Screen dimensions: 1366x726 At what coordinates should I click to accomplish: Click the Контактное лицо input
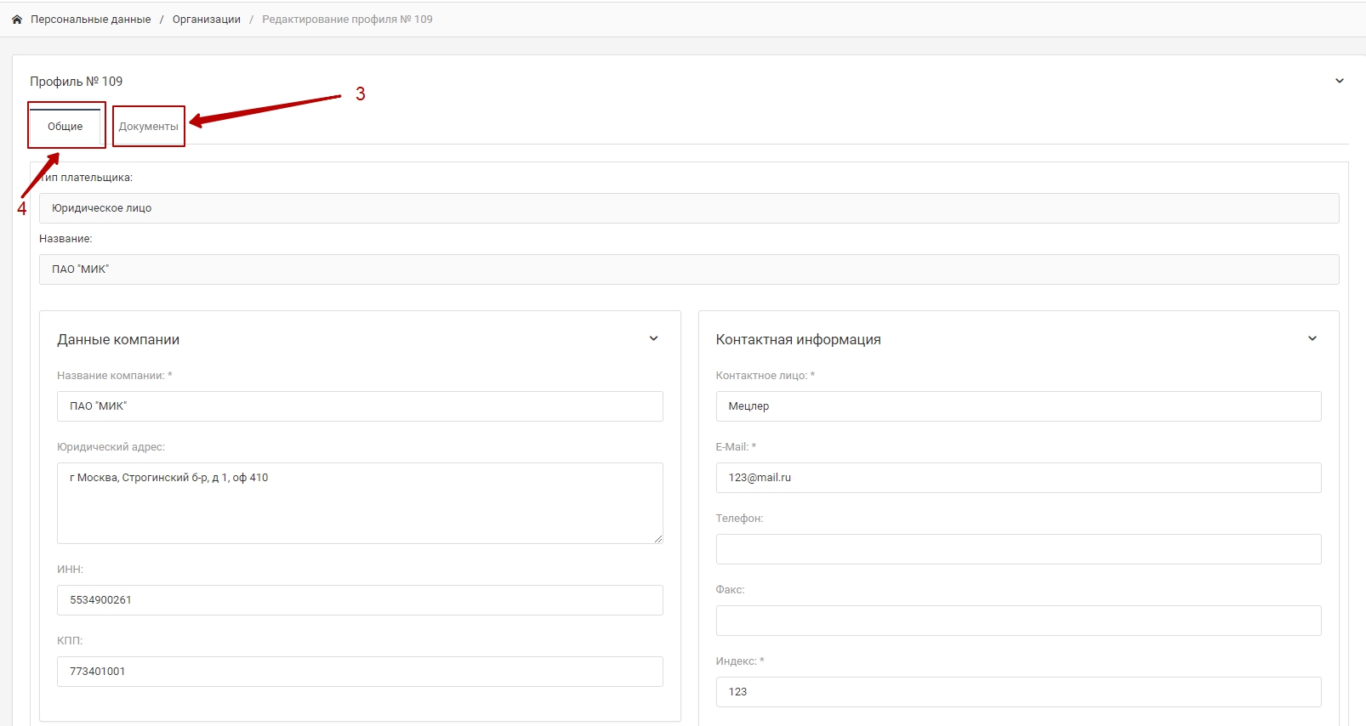(x=1019, y=406)
